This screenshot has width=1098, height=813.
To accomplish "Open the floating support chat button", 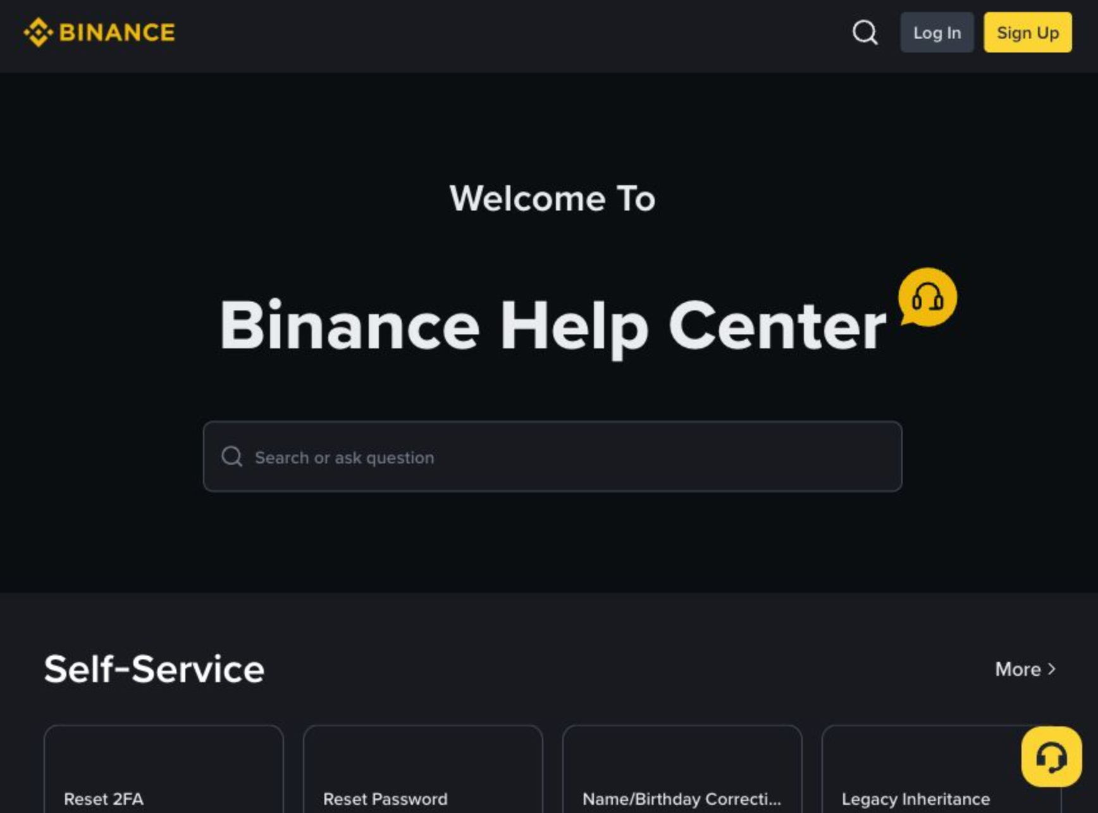I will click(x=1051, y=756).
